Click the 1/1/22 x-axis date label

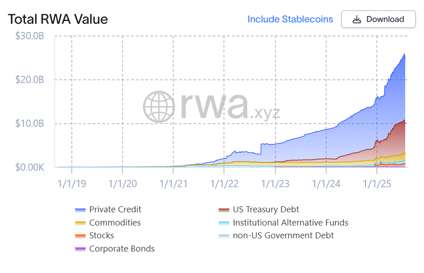pos(225,184)
